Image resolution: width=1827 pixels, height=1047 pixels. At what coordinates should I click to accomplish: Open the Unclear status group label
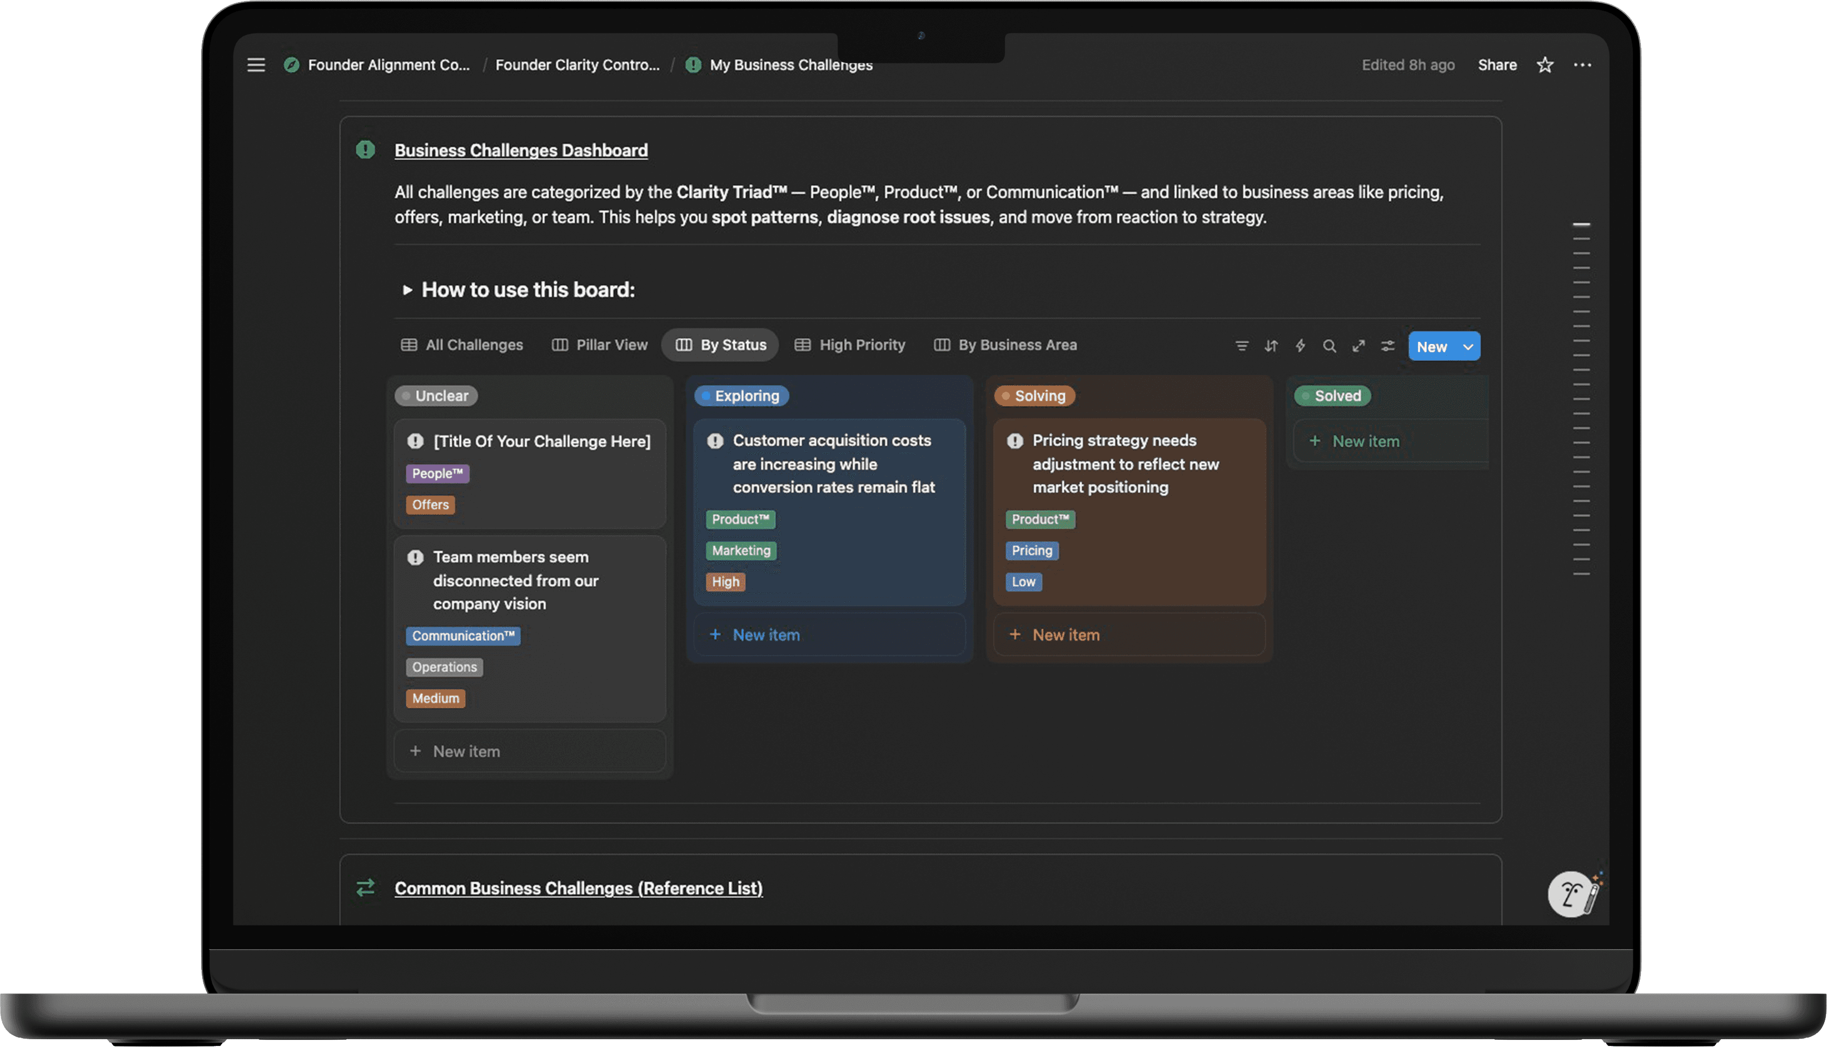436,396
